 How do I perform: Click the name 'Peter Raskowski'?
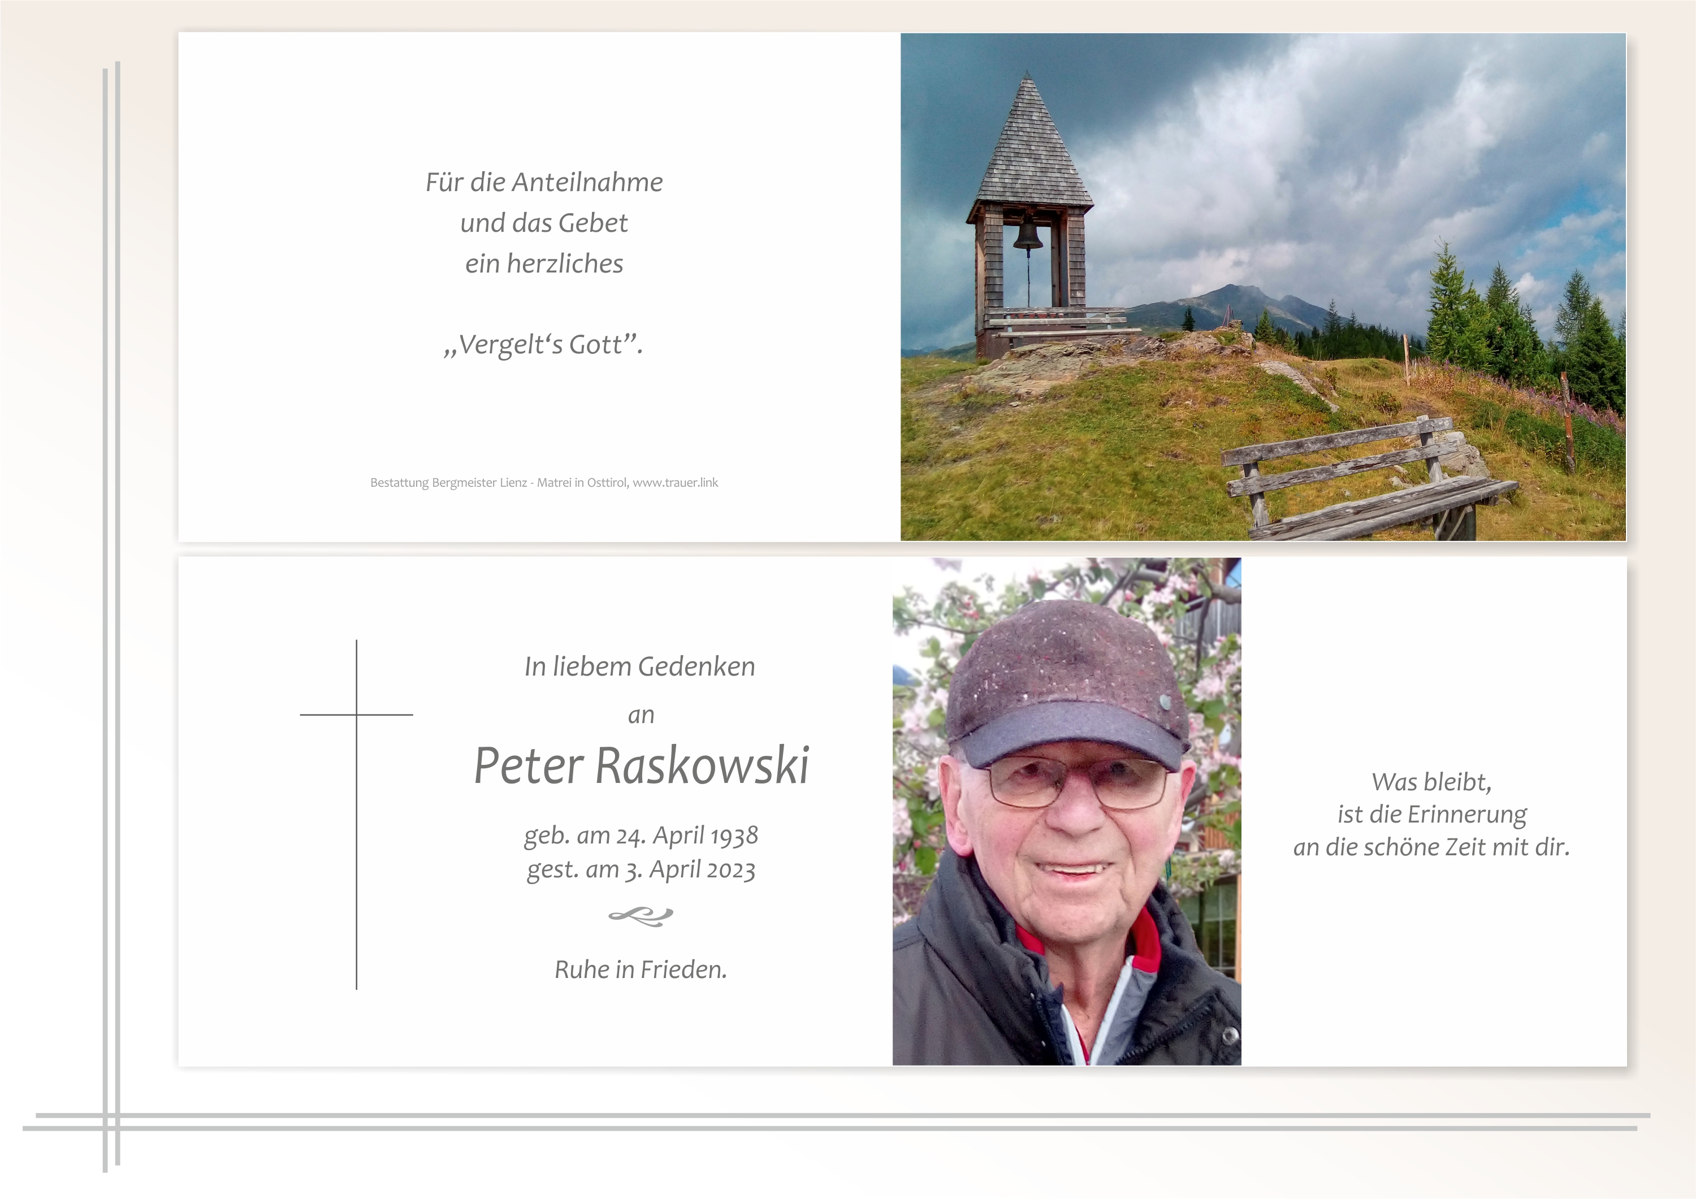click(641, 765)
